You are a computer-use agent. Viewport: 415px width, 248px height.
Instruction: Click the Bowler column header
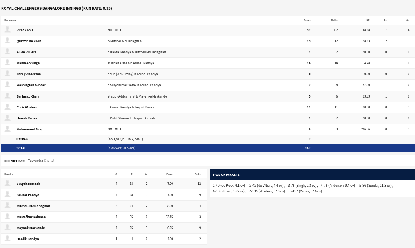point(9,174)
